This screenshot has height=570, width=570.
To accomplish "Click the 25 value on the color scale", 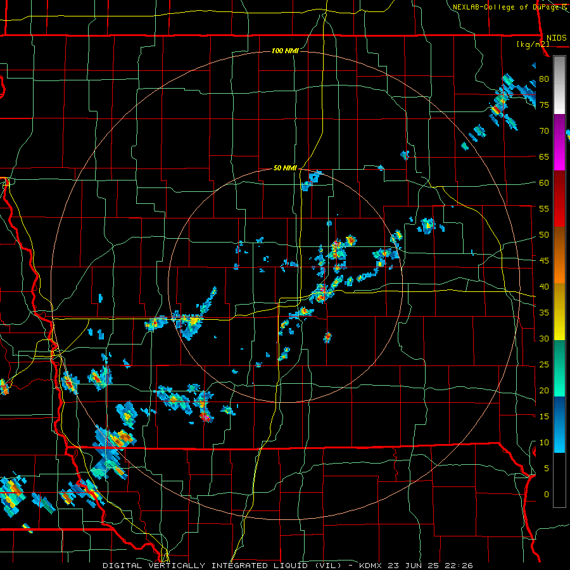I will (544, 365).
